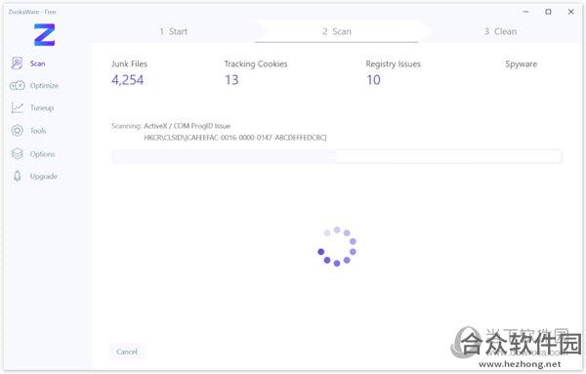Click the Tracking Cookies count 13
The width and height of the screenshot is (586, 374).
point(231,79)
